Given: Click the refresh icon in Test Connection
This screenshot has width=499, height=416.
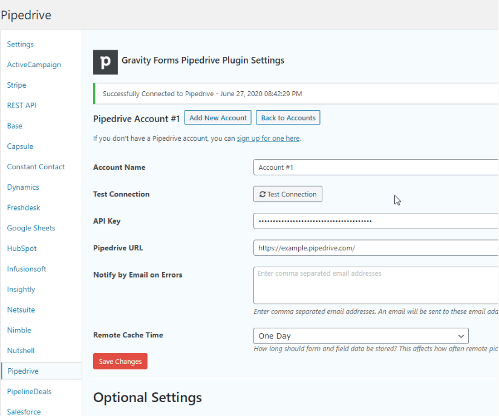Looking at the screenshot, I should [x=263, y=194].
